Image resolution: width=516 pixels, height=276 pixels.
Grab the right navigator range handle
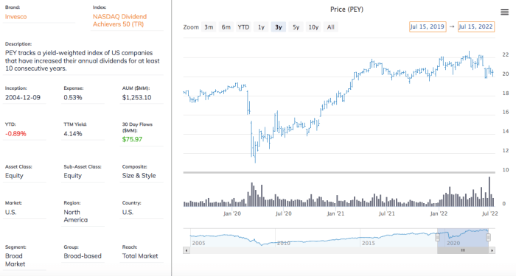coord(488,237)
